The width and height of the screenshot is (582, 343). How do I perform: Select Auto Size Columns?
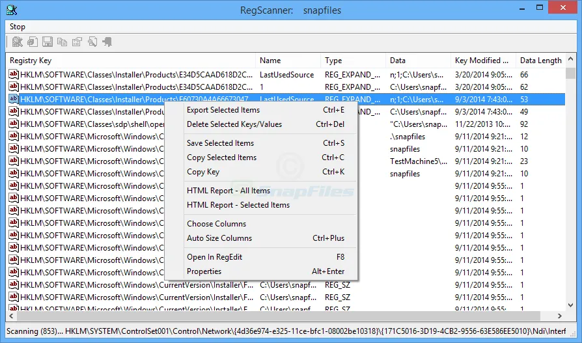click(261, 238)
